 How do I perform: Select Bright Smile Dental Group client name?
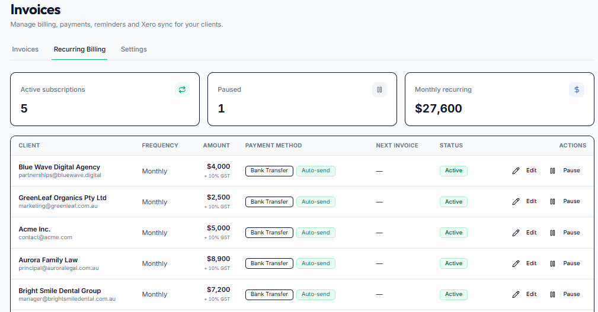[60, 291]
